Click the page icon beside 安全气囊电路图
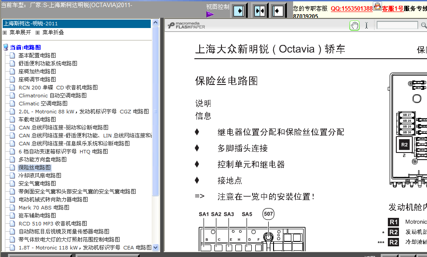The width and height of the screenshot is (427, 257). pyautogui.click(x=12, y=184)
